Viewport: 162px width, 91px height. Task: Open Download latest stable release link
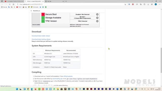click(41, 36)
